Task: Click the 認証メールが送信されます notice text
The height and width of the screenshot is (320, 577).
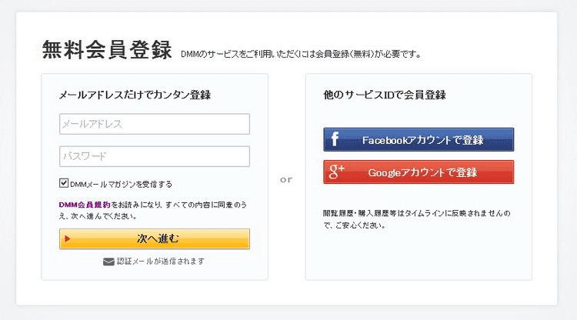Action: pyautogui.click(x=160, y=262)
